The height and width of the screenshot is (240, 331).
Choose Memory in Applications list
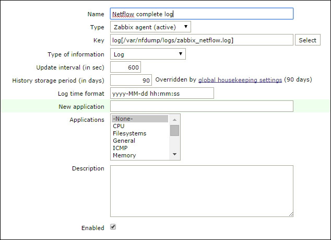pyautogui.click(x=139, y=155)
